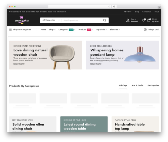Select the Pet Supplies tab
Viewport: 168px width, 142px height.
coord(153,85)
